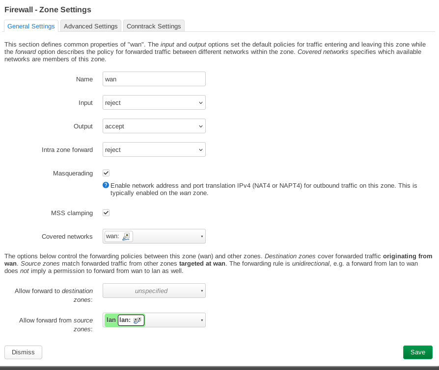Screen dimensions: 439x370
Task: Click the MSS clamping label
Action: [x=72, y=213]
